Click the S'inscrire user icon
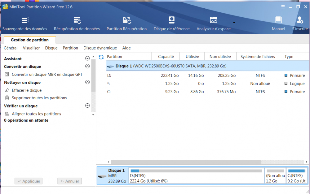This screenshot has height=194, width=310. [x=300, y=20]
